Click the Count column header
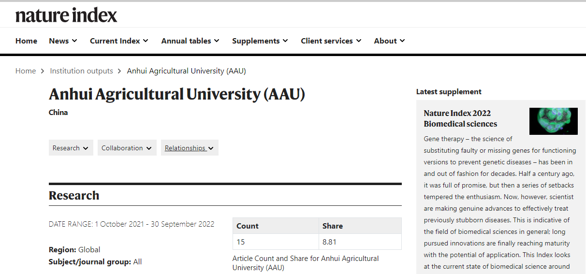The width and height of the screenshot is (586, 274). pos(248,226)
